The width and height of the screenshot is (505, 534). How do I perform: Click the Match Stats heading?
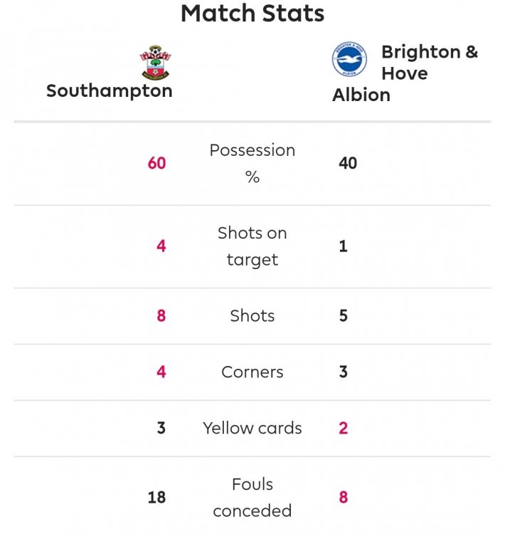coord(253,13)
